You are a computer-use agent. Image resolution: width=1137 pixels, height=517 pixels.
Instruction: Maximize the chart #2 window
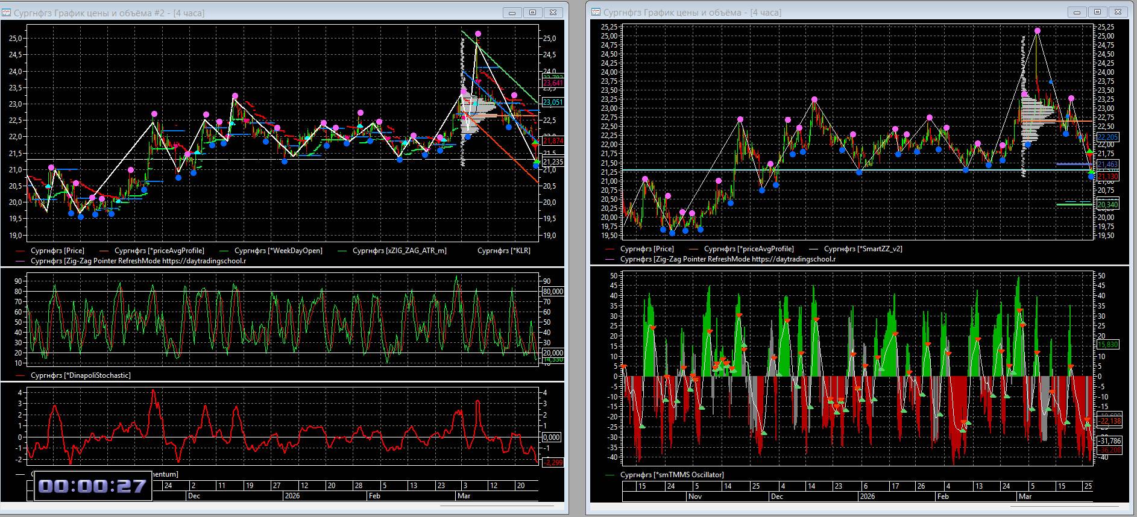533,12
